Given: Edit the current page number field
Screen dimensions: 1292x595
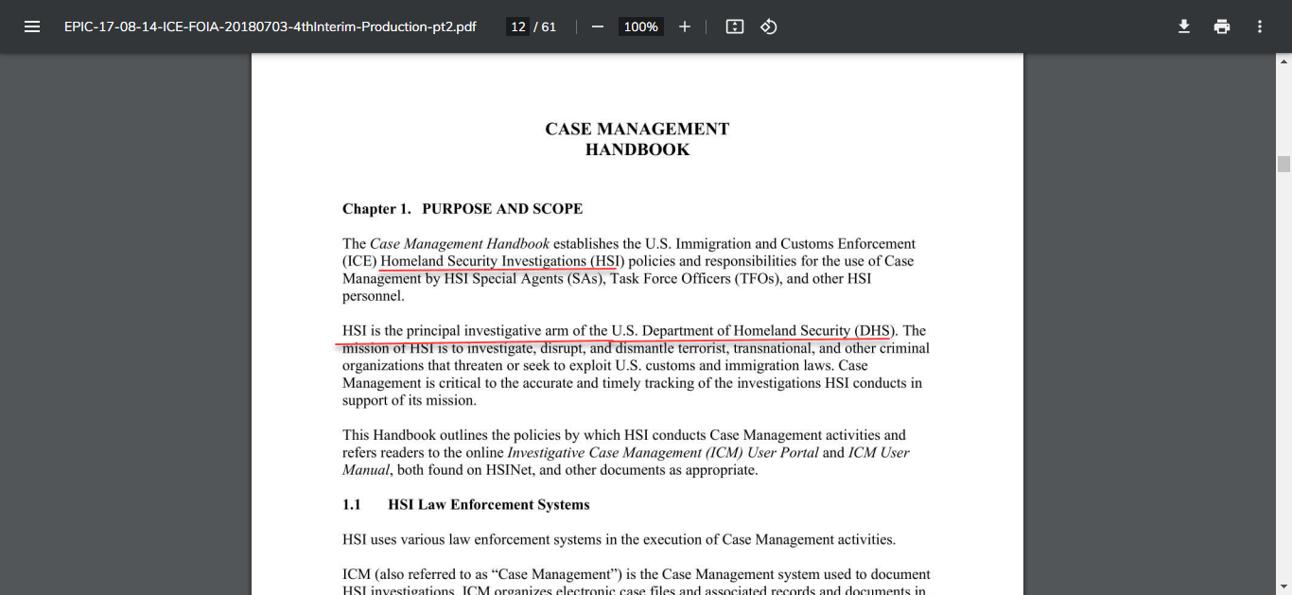Looking at the screenshot, I should click(x=517, y=26).
